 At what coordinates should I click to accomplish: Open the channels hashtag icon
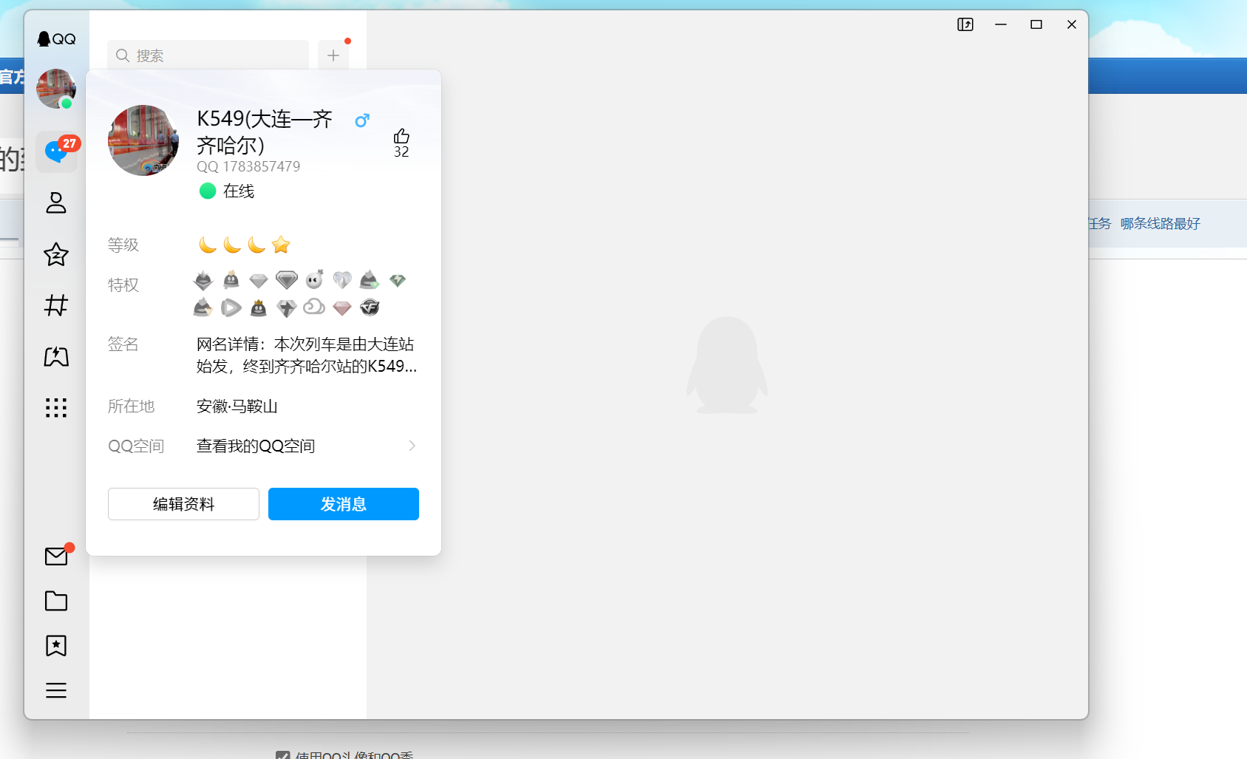click(56, 305)
